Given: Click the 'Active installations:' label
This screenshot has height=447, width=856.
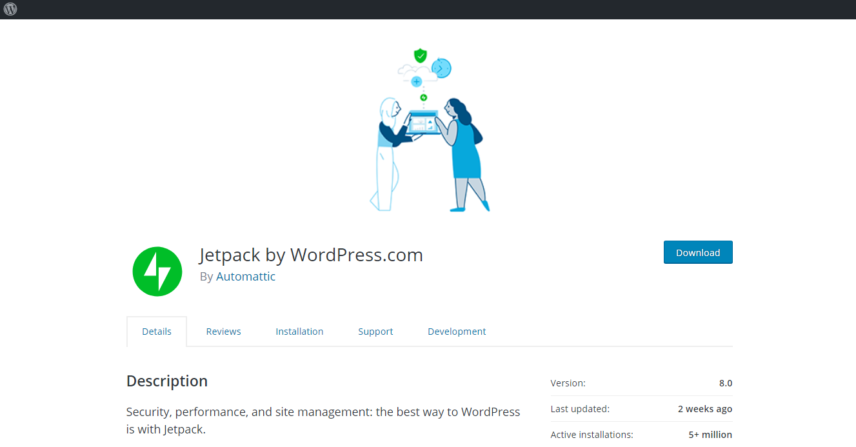Looking at the screenshot, I should [x=592, y=435].
